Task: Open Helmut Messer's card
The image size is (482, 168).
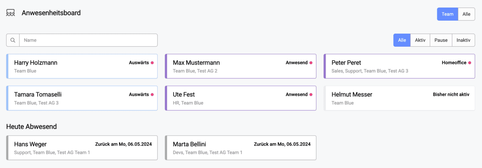Action: pyautogui.click(x=399, y=98)
